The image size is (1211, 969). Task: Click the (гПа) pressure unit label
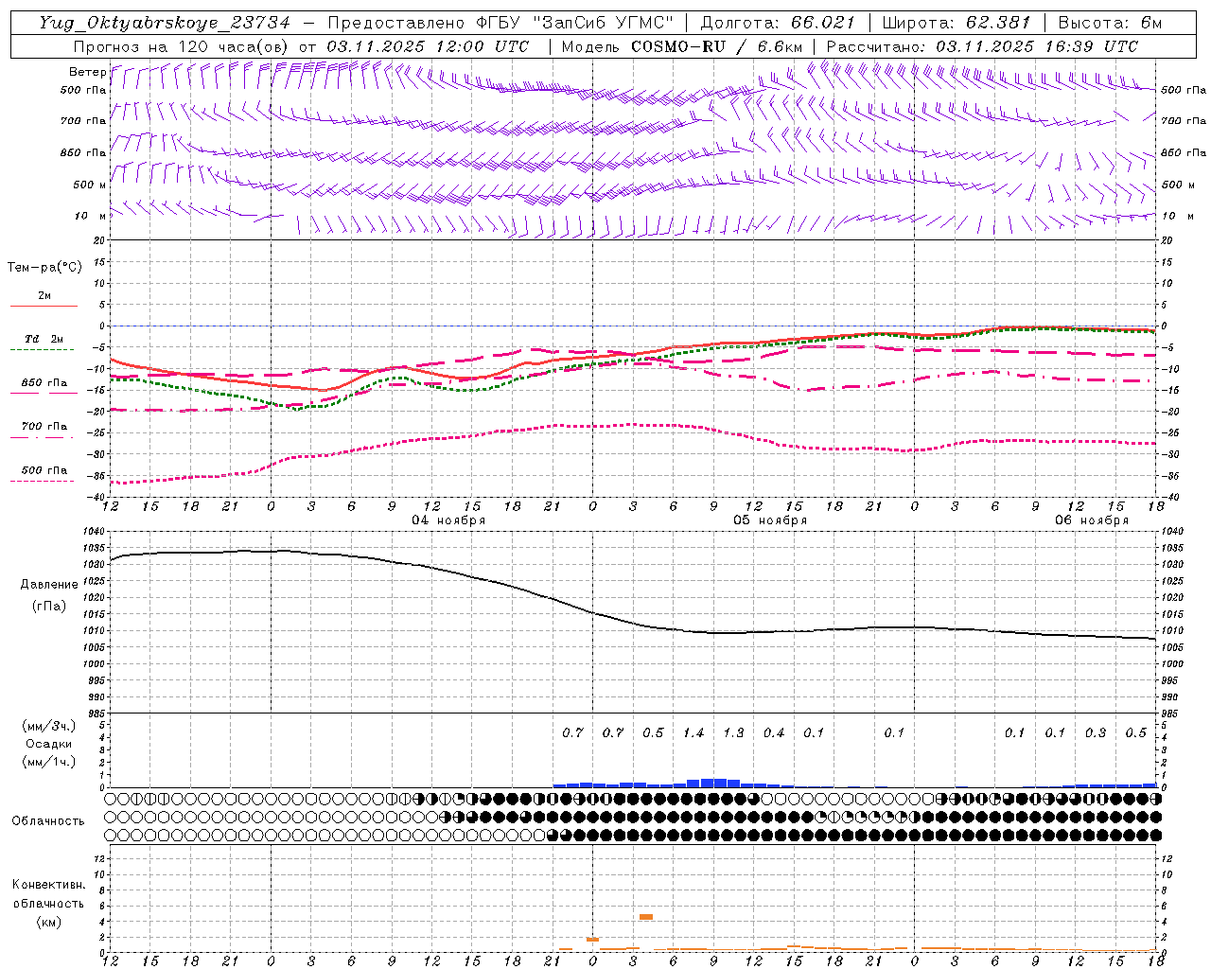(49, 607)
